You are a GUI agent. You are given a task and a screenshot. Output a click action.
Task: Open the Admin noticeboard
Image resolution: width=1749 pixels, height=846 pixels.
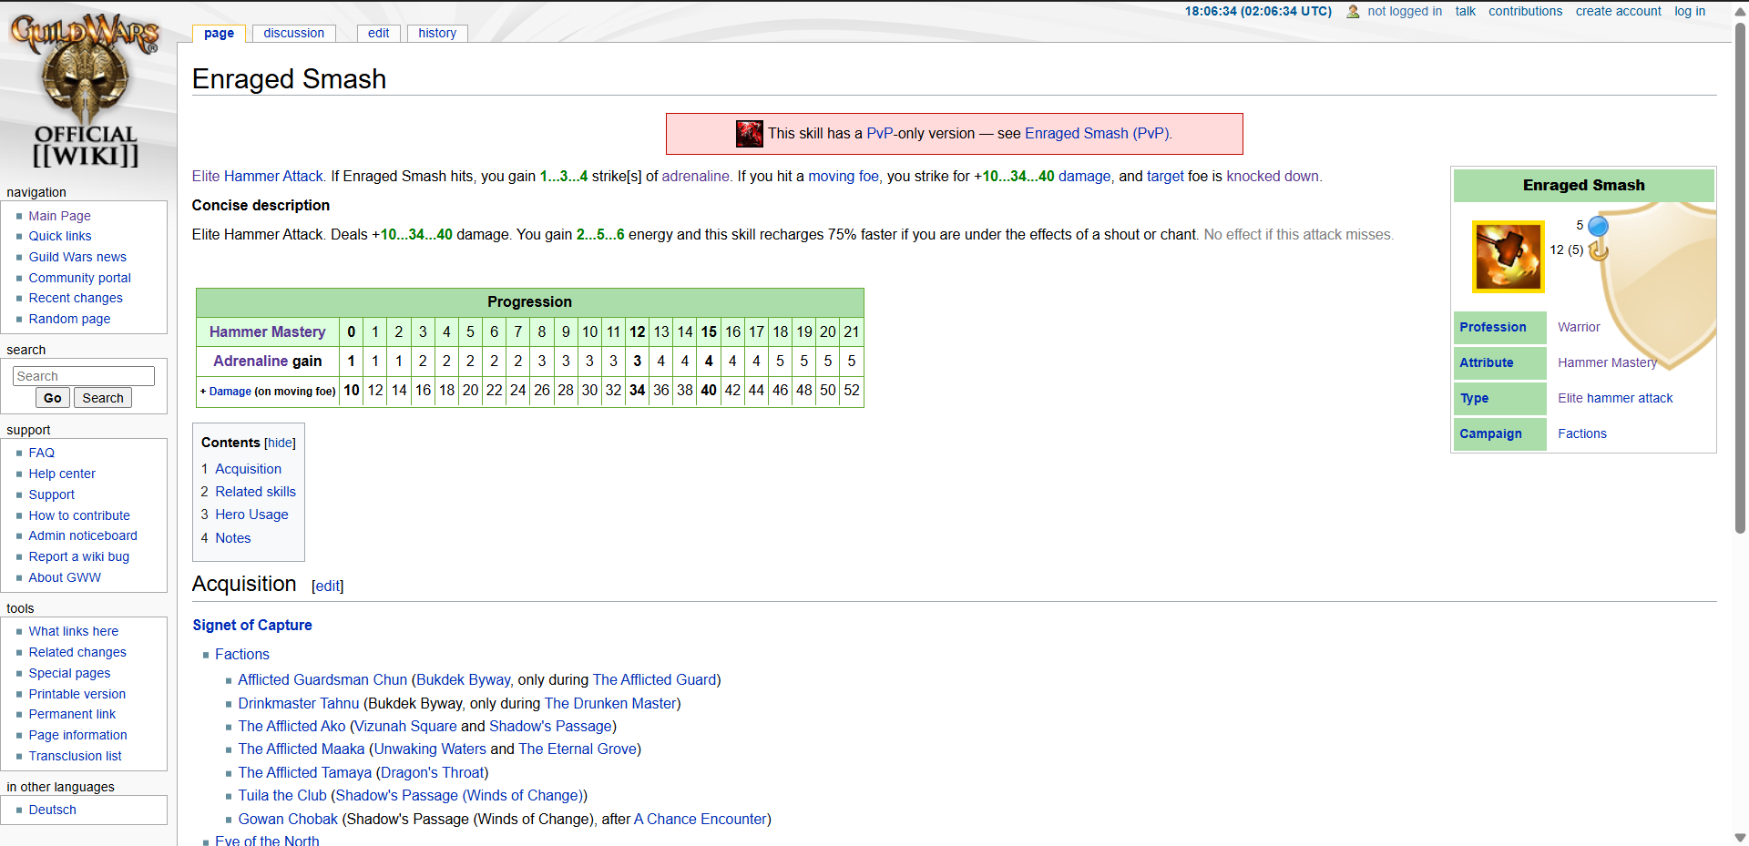tap(83, 535)
